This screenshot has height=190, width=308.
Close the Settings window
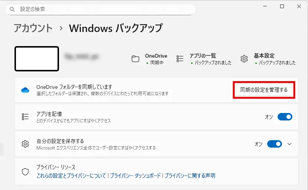[299, 6]
